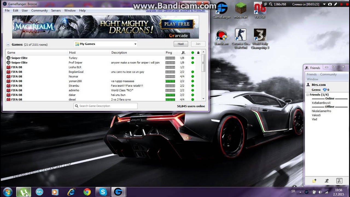Viewport: 350px width, 197px height.
Task: Open World Rally Championship 3 shortcut
Action: pyautogui.click(x=260, y=39)
